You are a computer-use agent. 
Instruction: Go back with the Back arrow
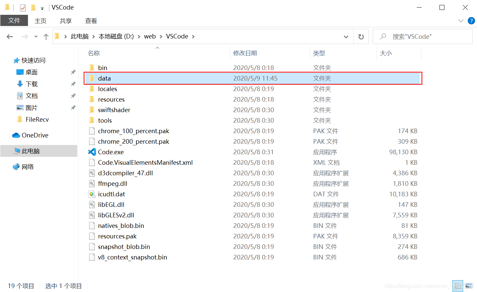point(10,36)
